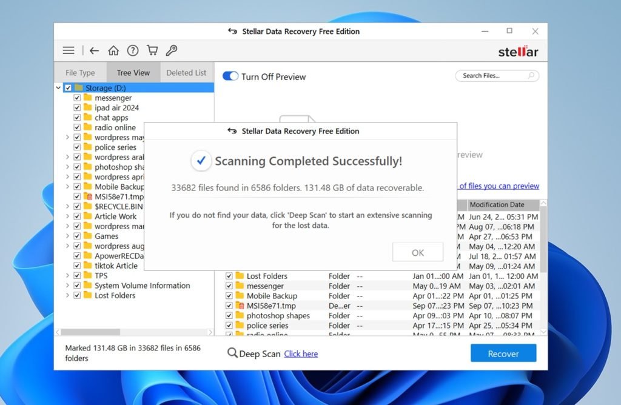Expand the photoshop sha... tree folder
This screenshot has height=405, width=621.
(x=67, y=167)
